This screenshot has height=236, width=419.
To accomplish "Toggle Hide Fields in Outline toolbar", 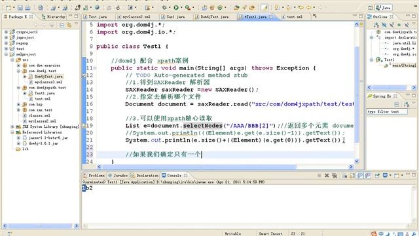I will coord(384,25).
